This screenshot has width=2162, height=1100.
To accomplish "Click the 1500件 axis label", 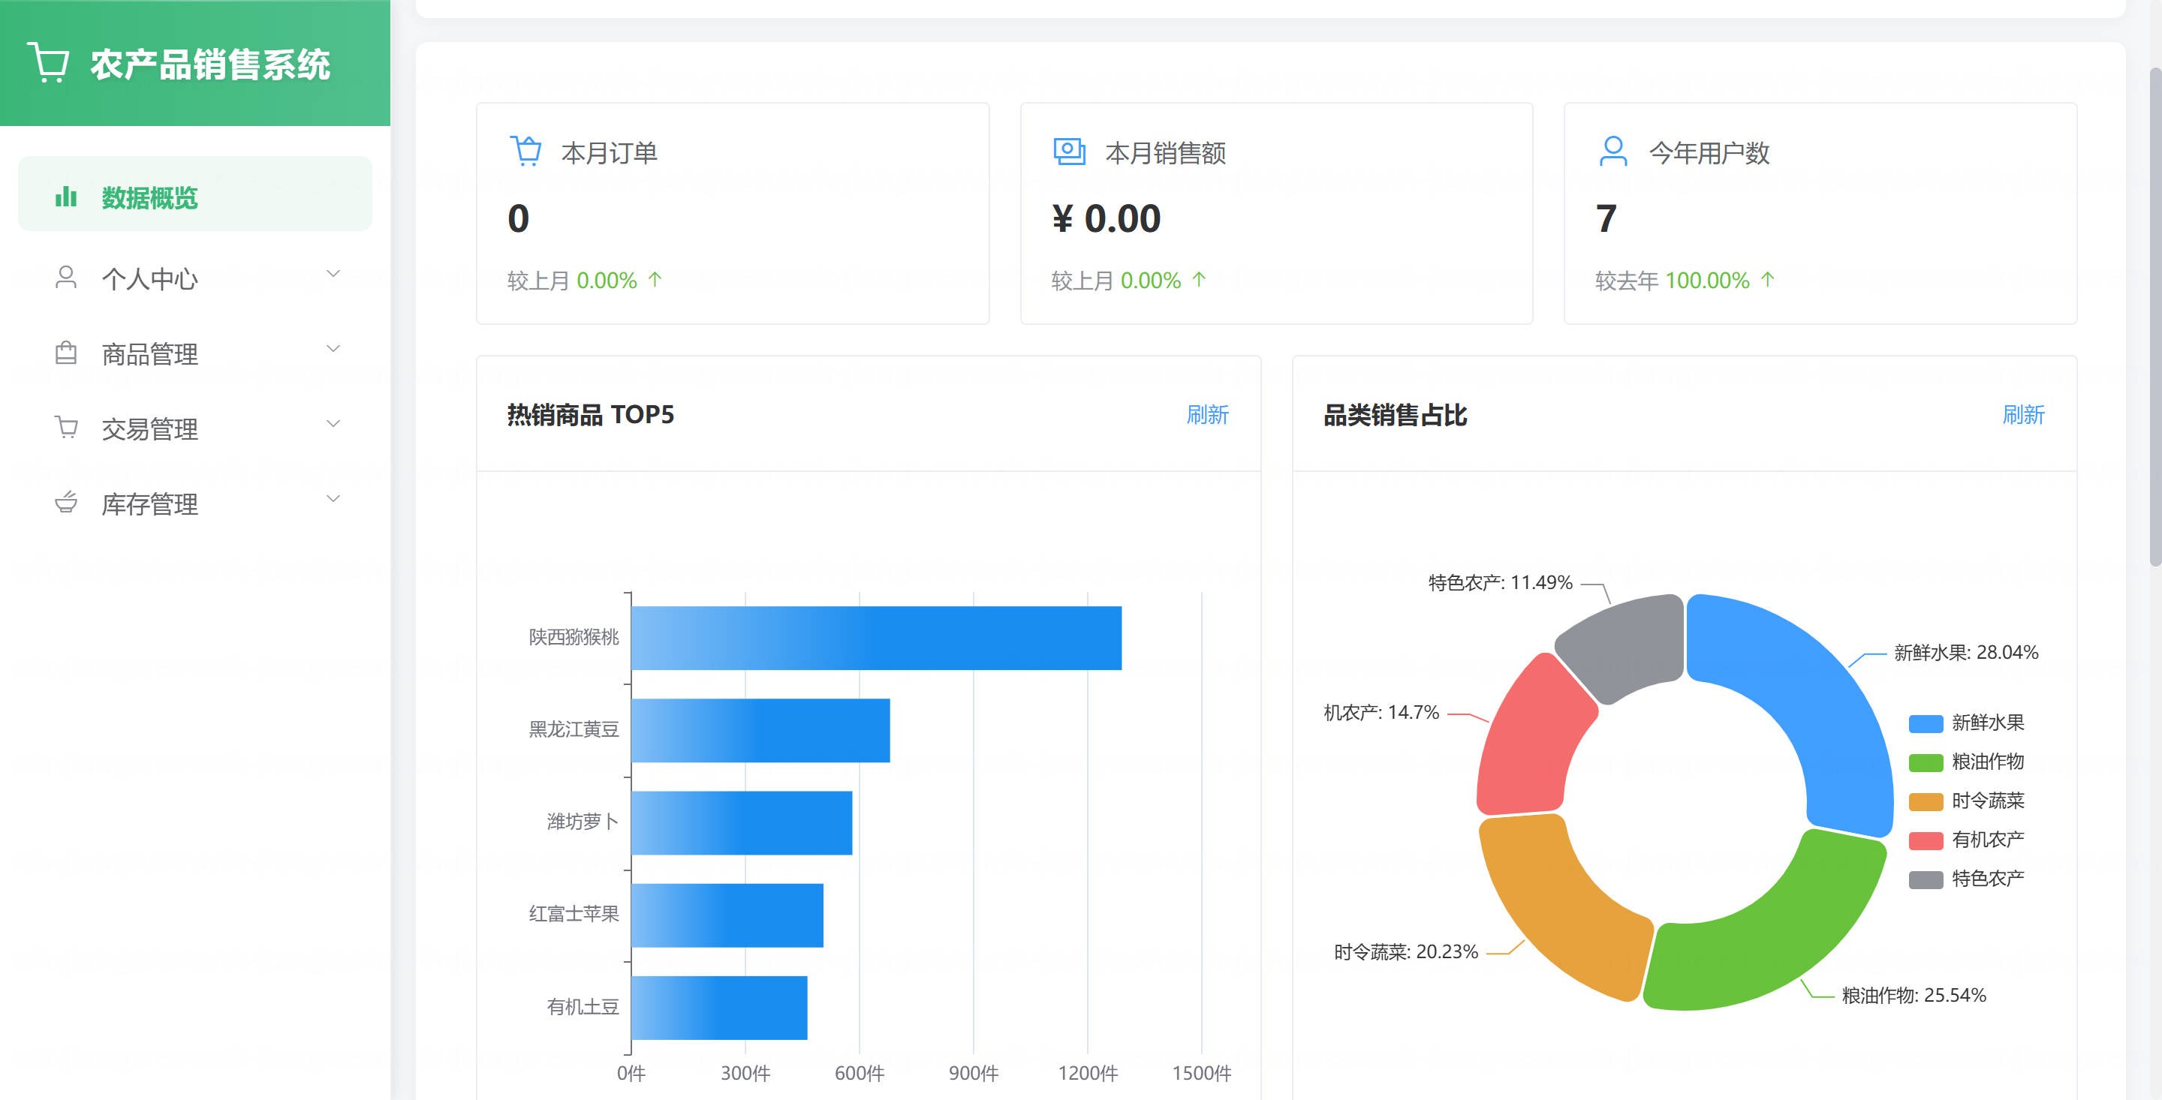I will click(1202, 1073).
